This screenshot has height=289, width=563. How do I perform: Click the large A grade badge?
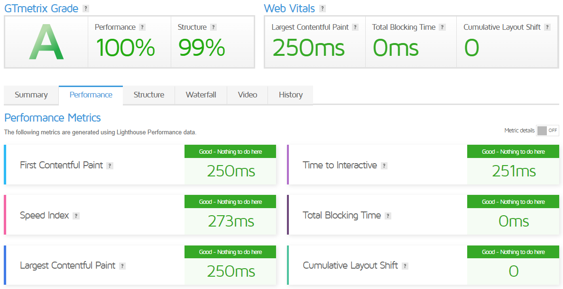46,42
